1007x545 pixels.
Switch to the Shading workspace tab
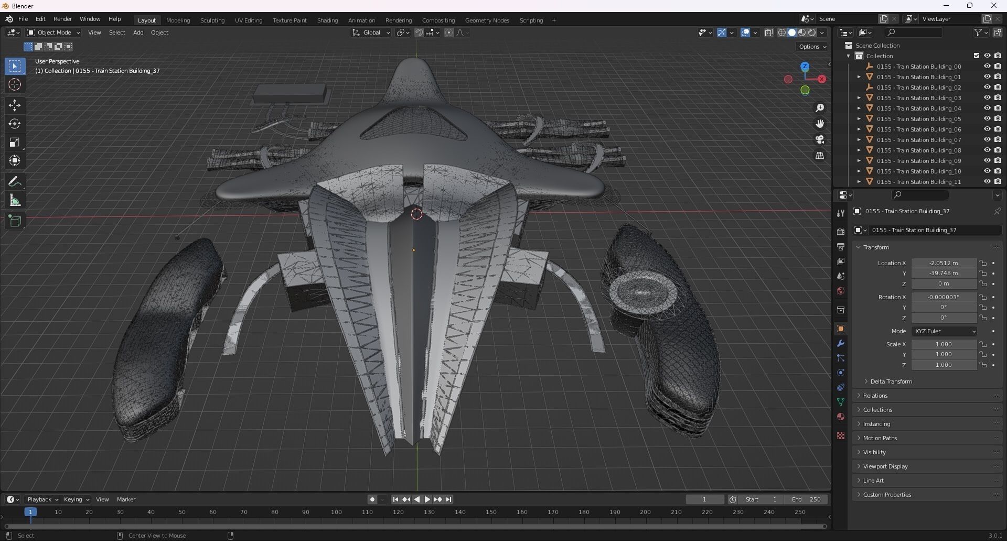(x=327, y=20)
